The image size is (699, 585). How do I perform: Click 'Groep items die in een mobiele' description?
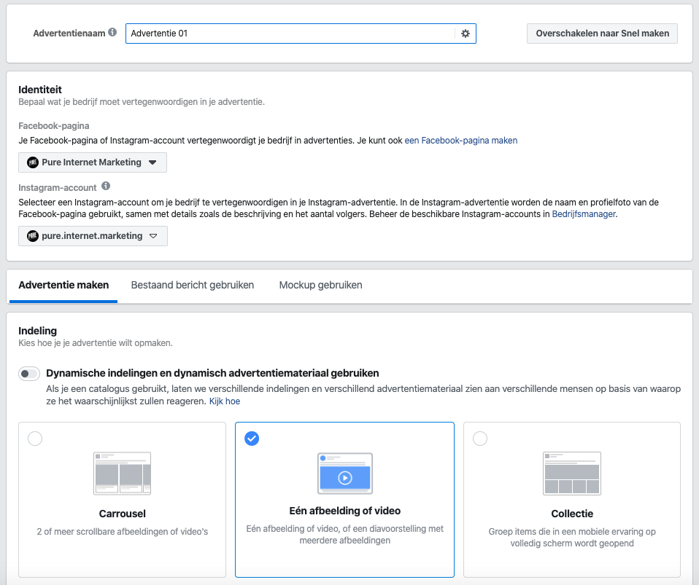click(x=572, y=538)
